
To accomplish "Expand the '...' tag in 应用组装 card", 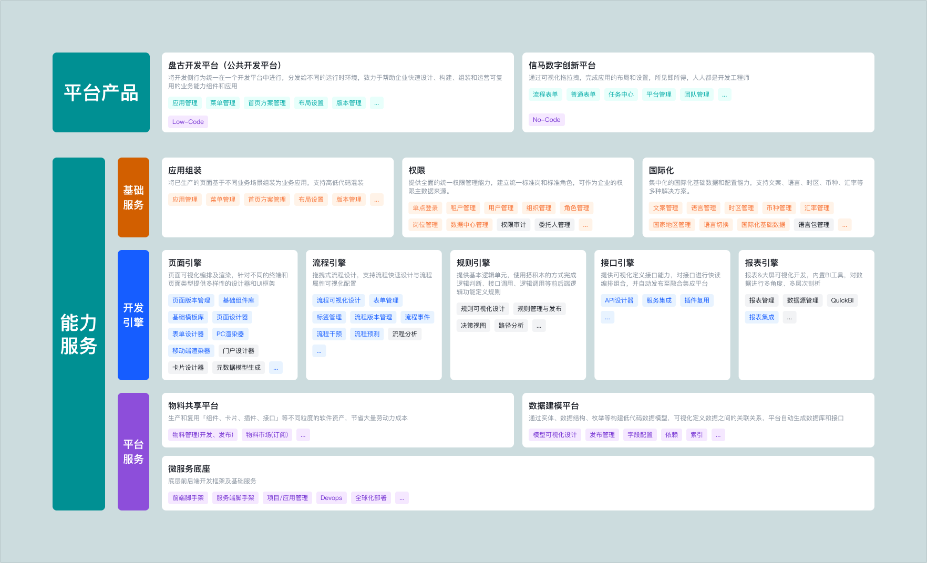I will tap(377, 200).
